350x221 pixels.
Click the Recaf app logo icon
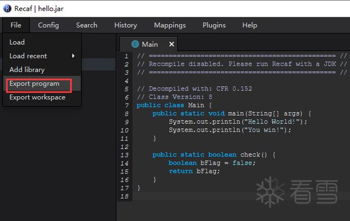(x=7, y=9)
